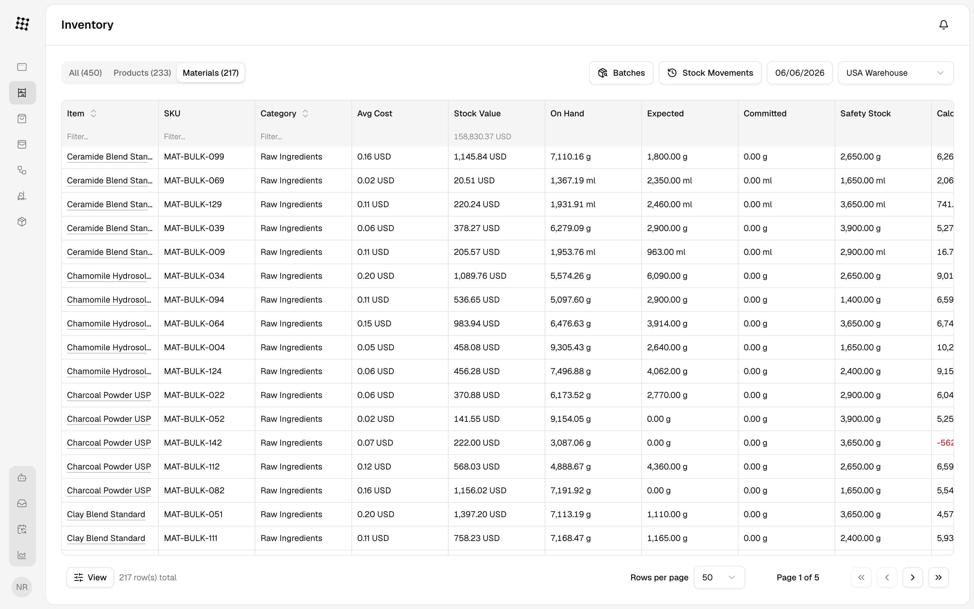Open the inbox tray sidebar icon
974x609 pixels.
(x=22, y=503)
